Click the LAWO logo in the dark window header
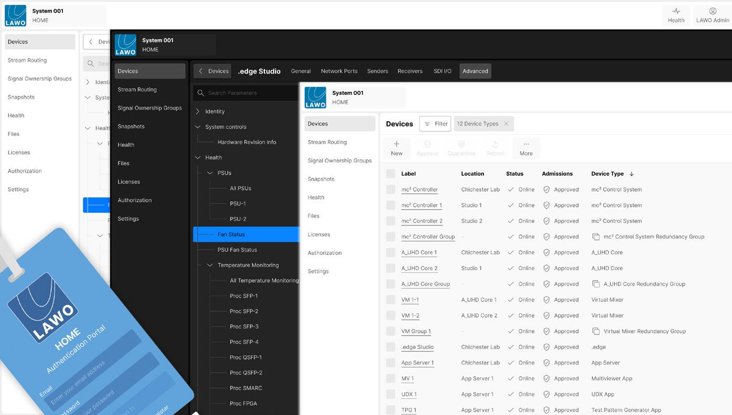The width and height of the screenshot is (732, 415). [x=125, y=45]
